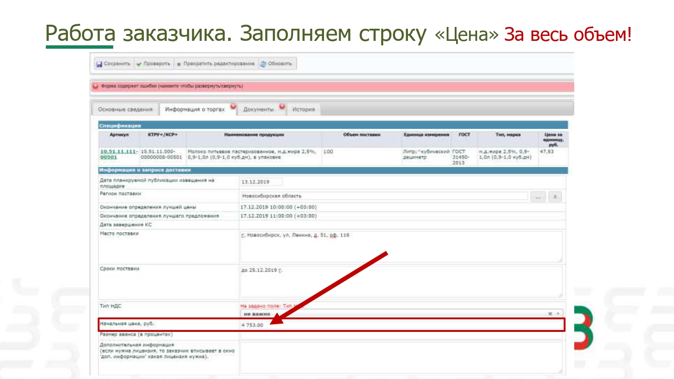Clear region with the X button
This screenshot has width=674, height=379.
coord(555,197)
